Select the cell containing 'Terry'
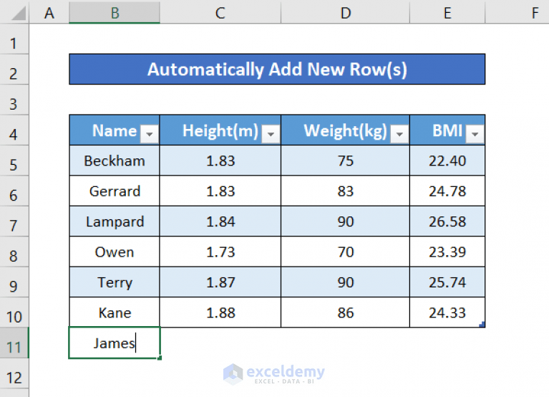This screenshot has width=549, height=397. point(115,282)
